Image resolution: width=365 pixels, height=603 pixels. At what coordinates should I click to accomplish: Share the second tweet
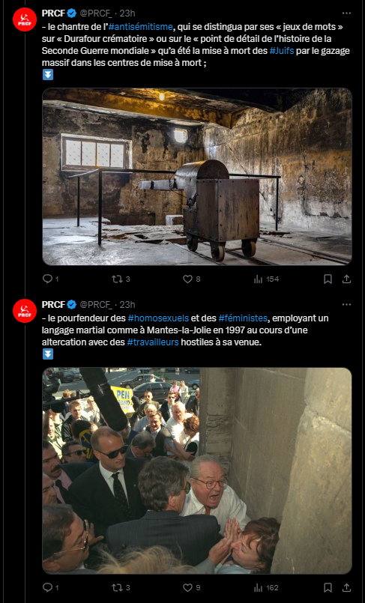pyautogui.click(x=346, y=587)
